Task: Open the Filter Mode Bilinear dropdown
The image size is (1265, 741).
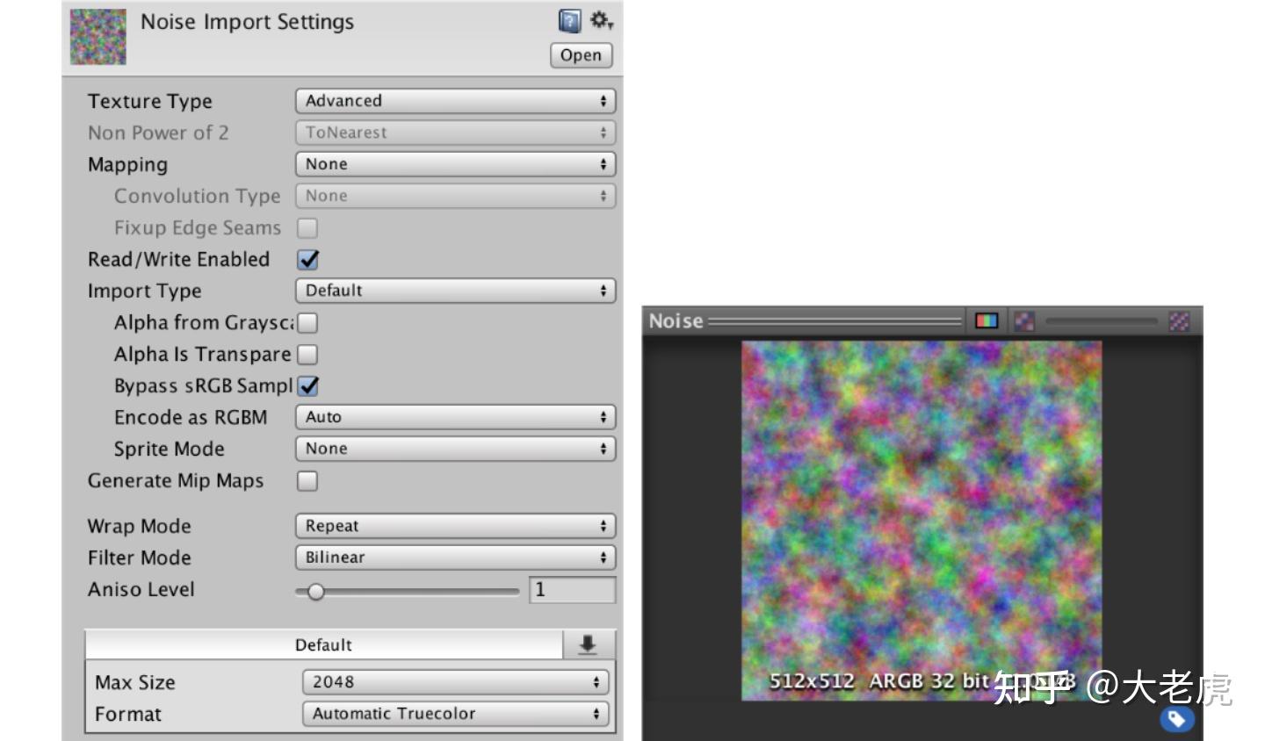Action: (455, 558)
